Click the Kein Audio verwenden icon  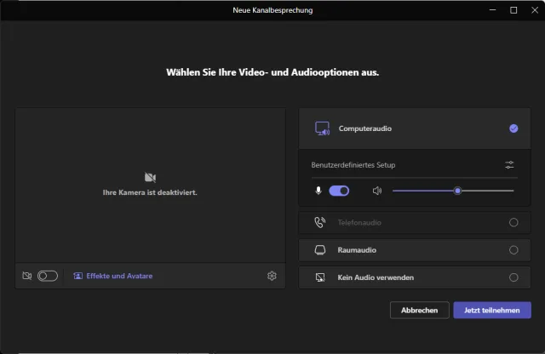[x=320, y=277]
